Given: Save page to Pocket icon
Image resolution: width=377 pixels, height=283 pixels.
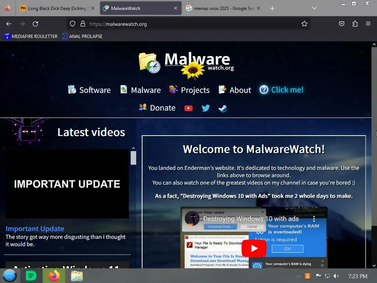Looking at the screenshot, I should (341, 24).
